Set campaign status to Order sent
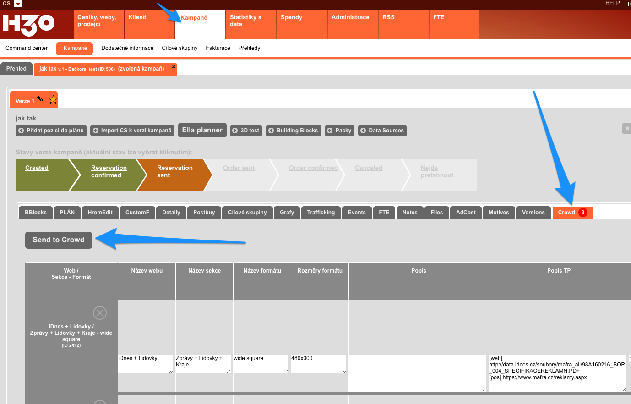The width and height of the screenshot is (631, 404). [239, 168]
